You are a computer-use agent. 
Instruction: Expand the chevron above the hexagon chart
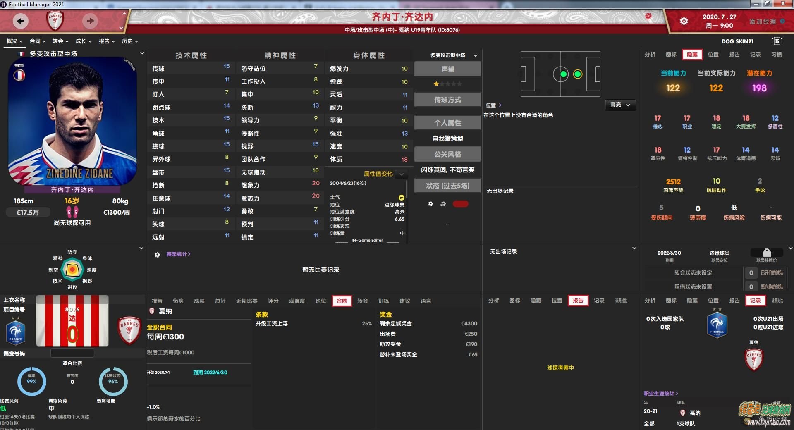(x=141, y=248)
